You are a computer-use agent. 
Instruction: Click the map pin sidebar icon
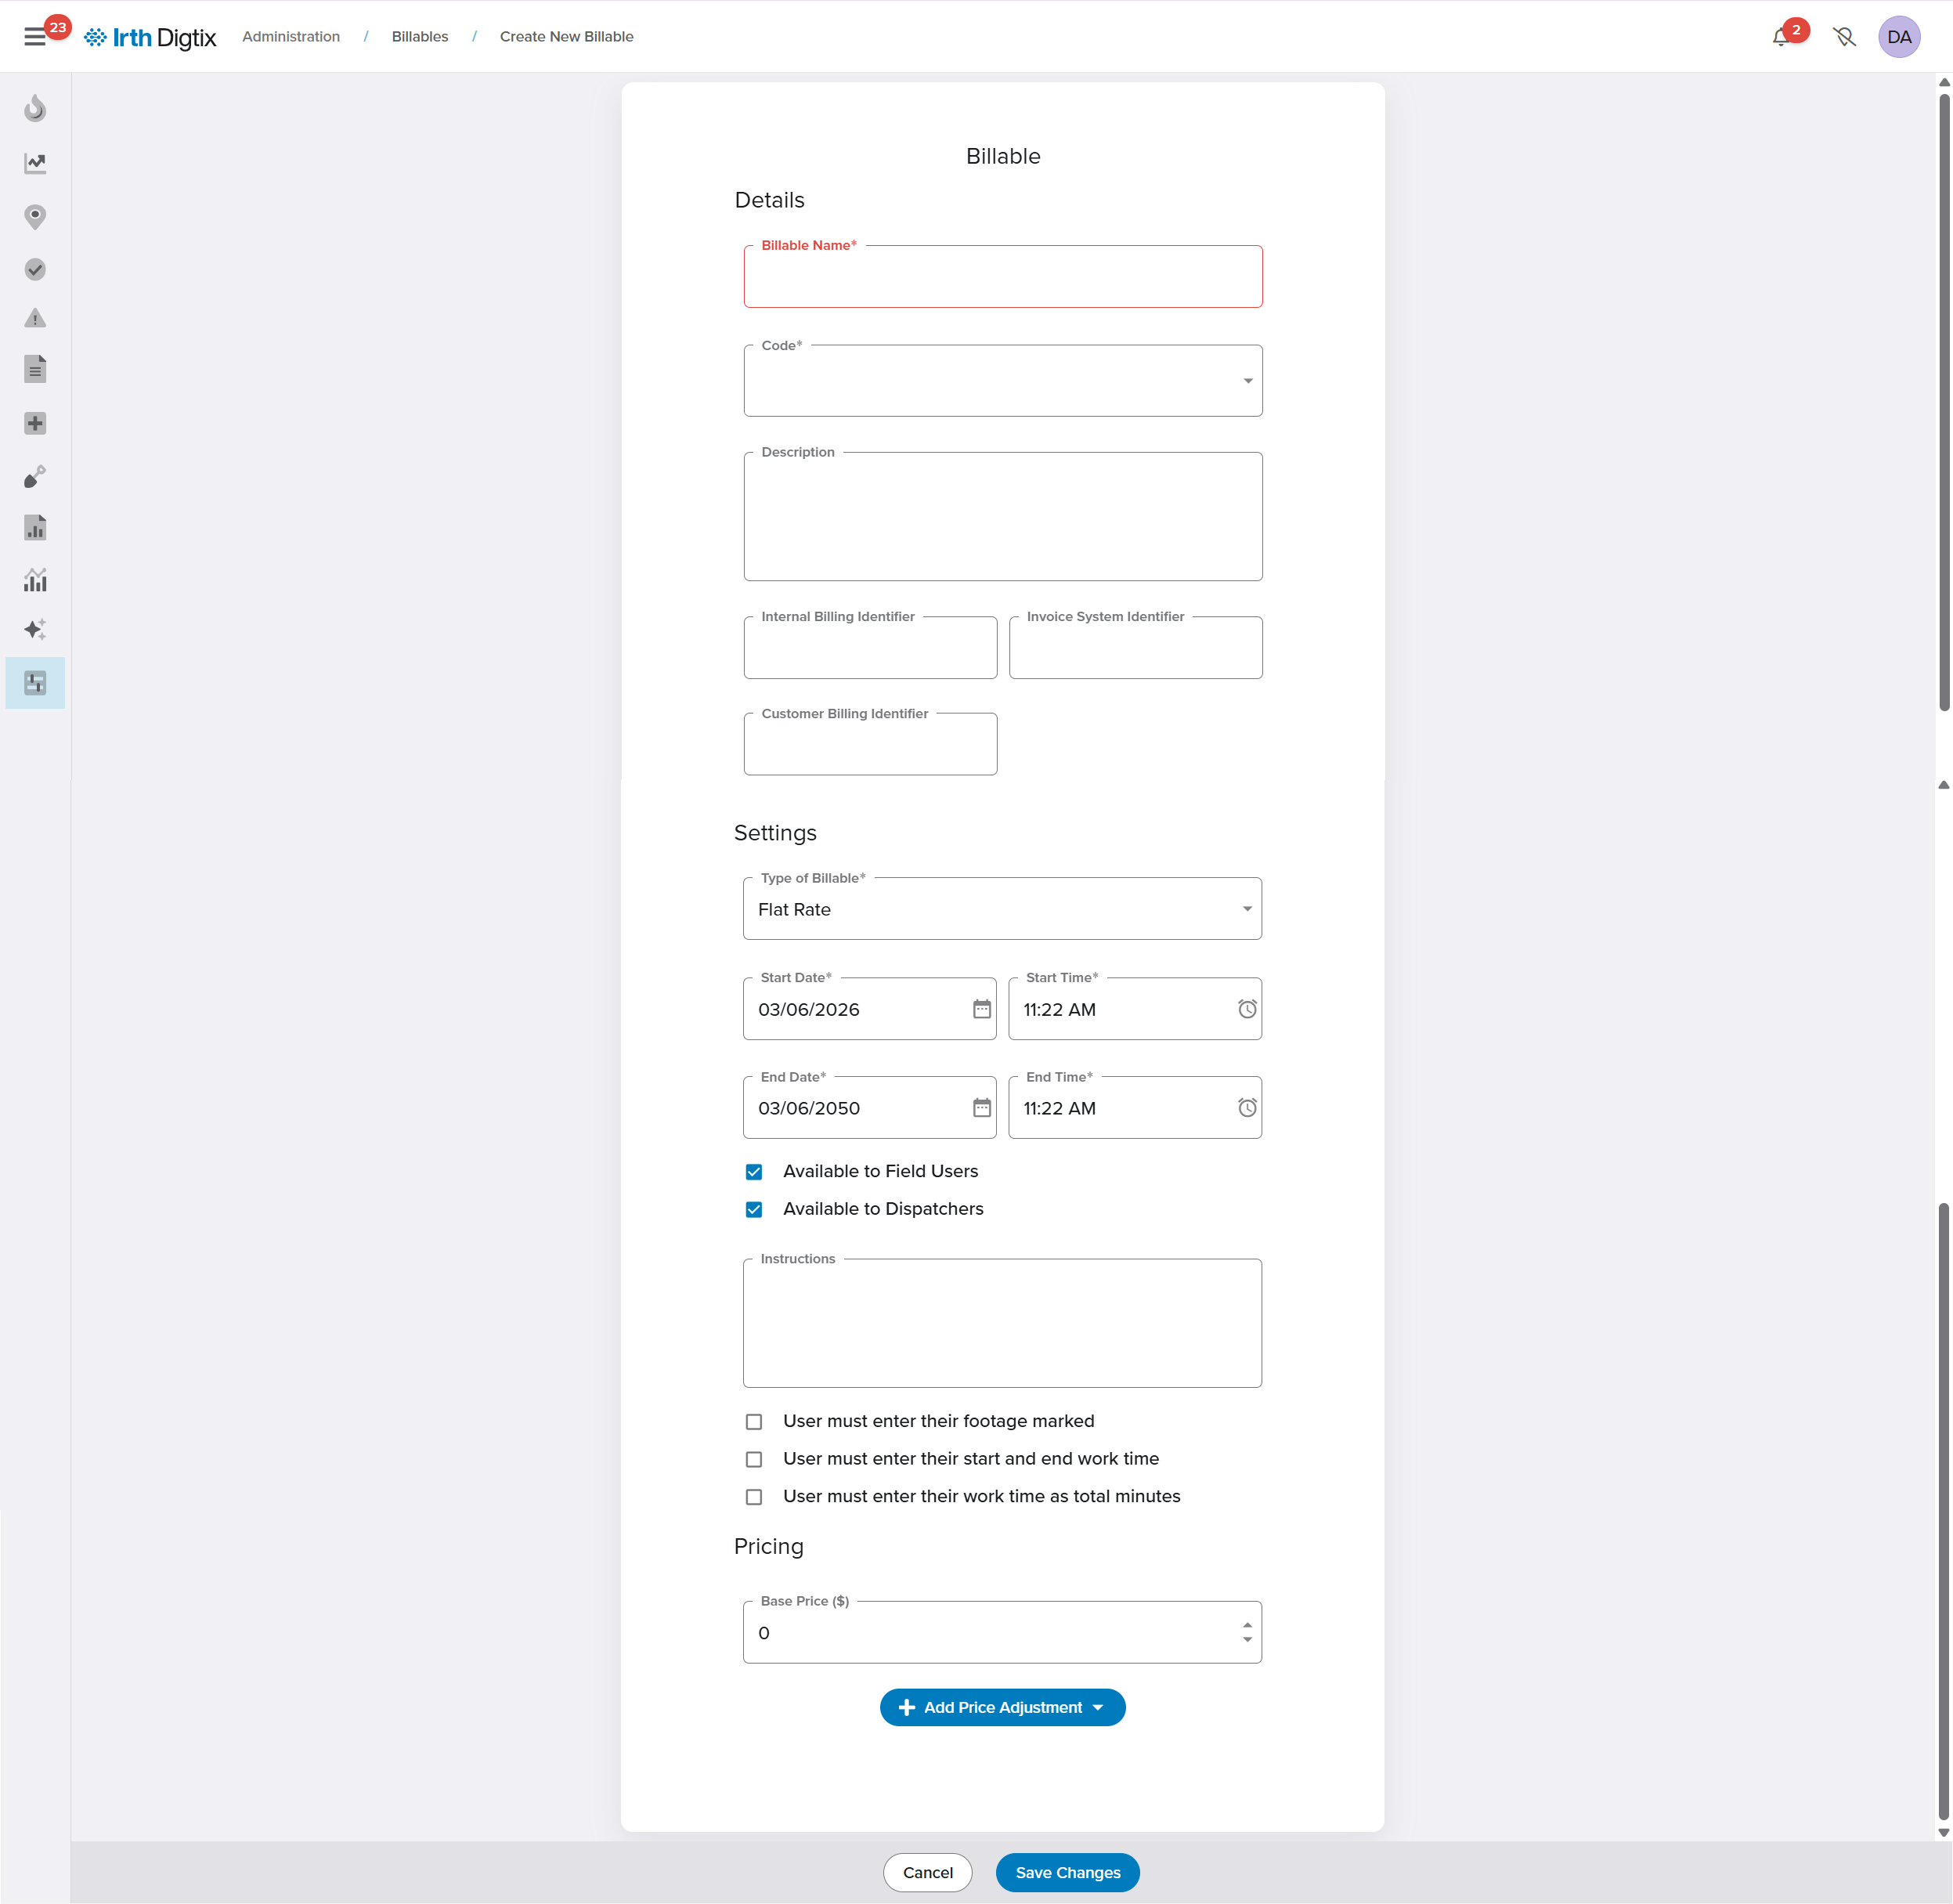(35, 216)
